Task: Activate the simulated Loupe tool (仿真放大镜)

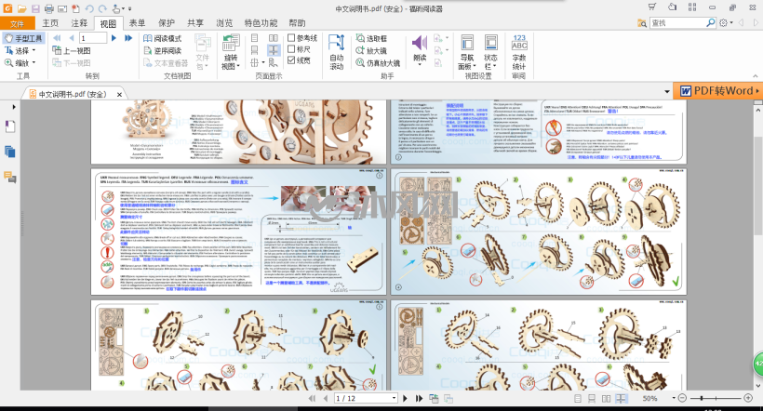Action: point(378,62)
